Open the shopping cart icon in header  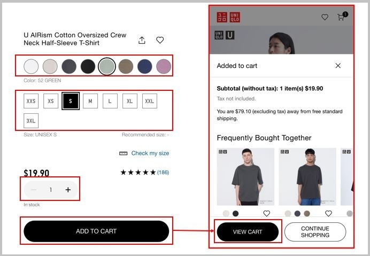342,16
